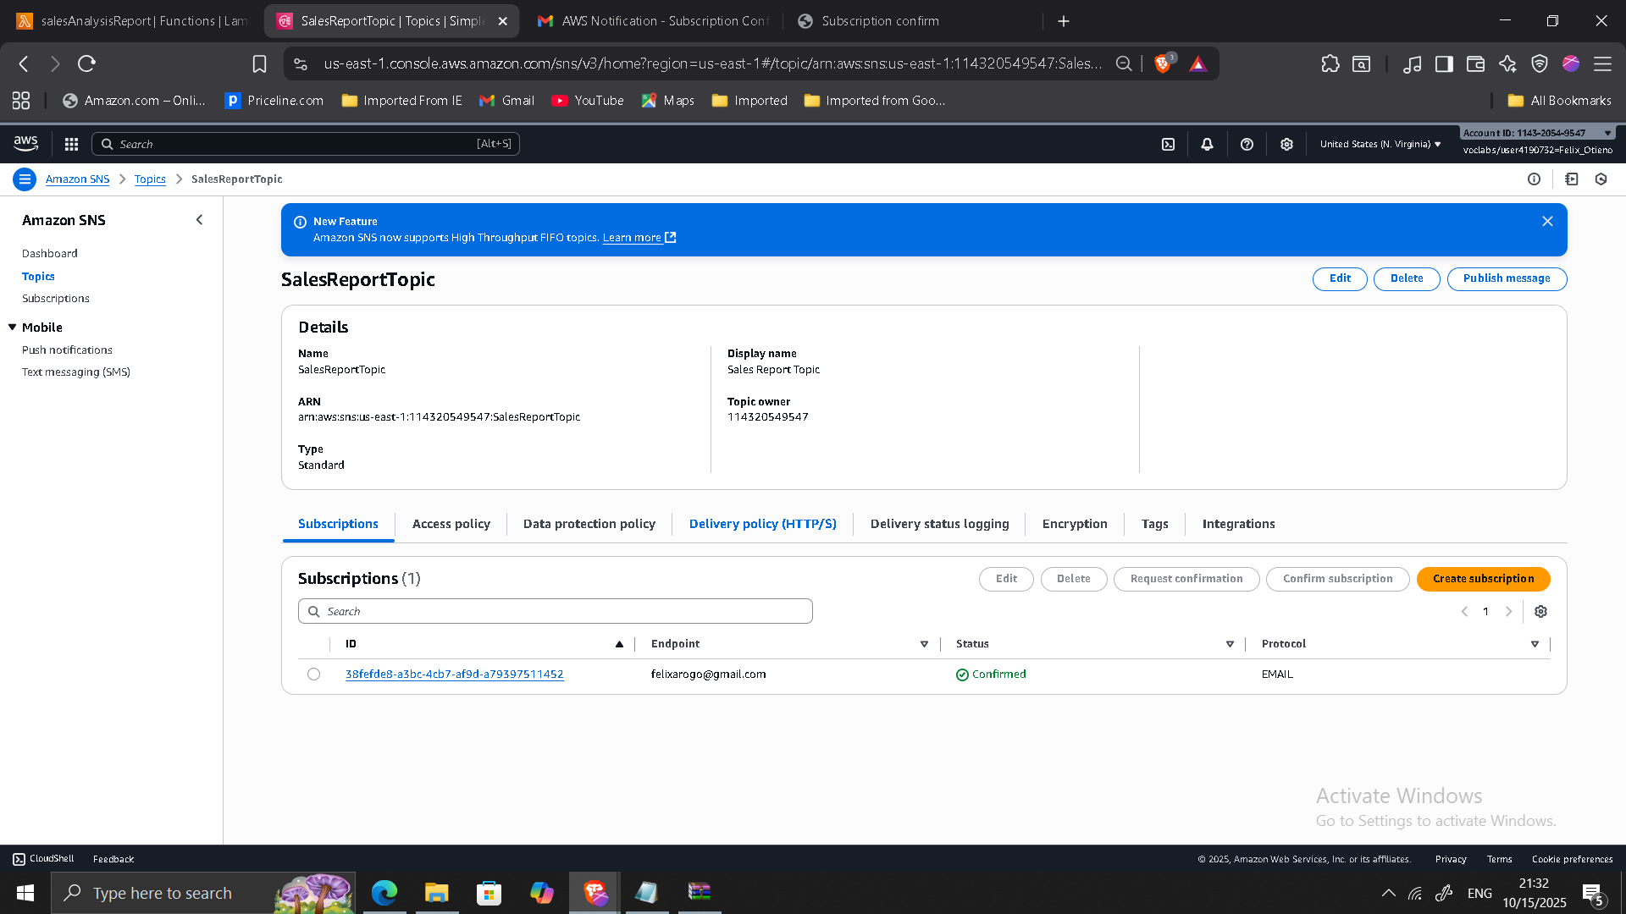This screenshot has width=1626, height=914.
Task: Open the AWS notifications bell
Action: [1207, 145]
